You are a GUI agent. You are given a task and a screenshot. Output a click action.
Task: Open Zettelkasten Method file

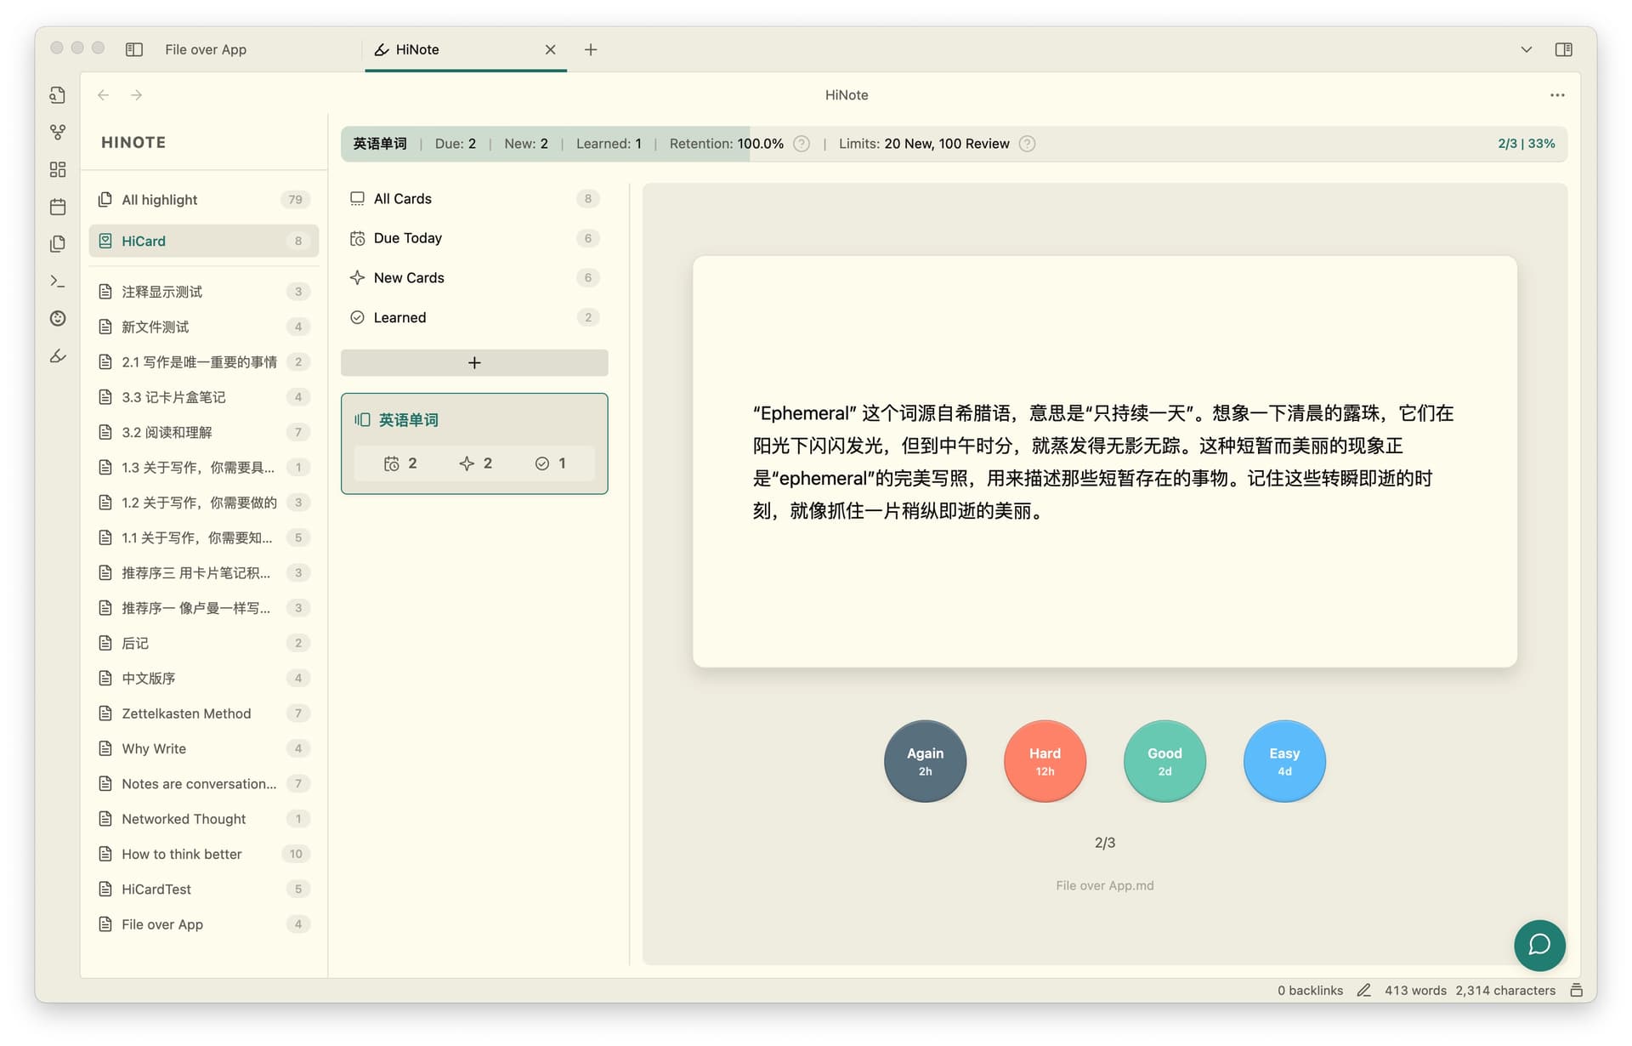tap(204, 713)
